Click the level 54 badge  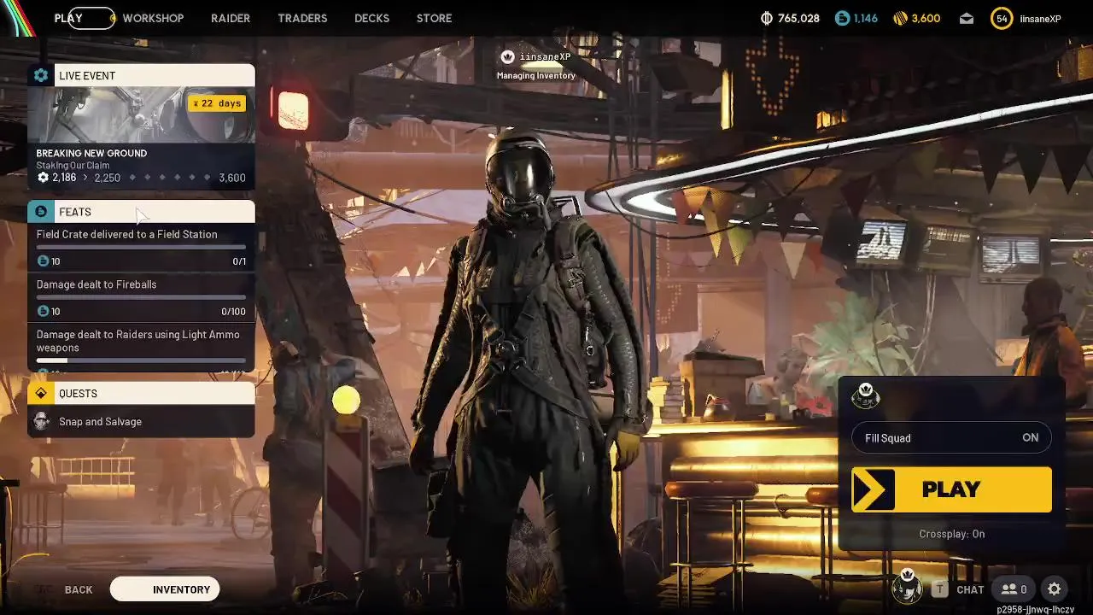[1002, 18]
